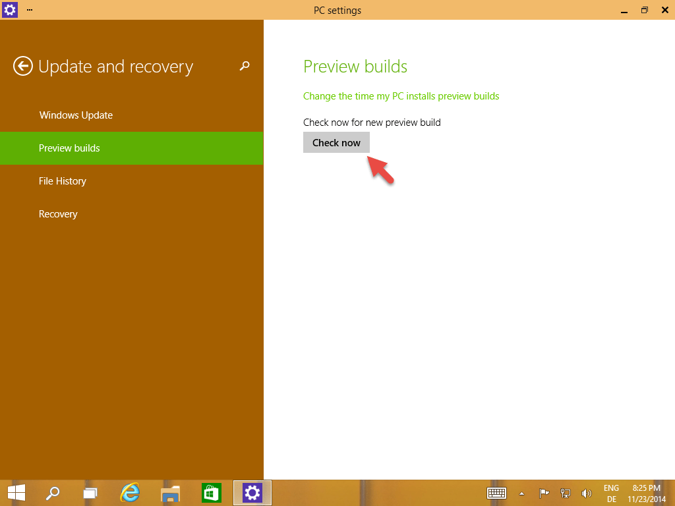The image size is (675, 506).
Task: Go to the Recovery section
Action: (58, 214)
